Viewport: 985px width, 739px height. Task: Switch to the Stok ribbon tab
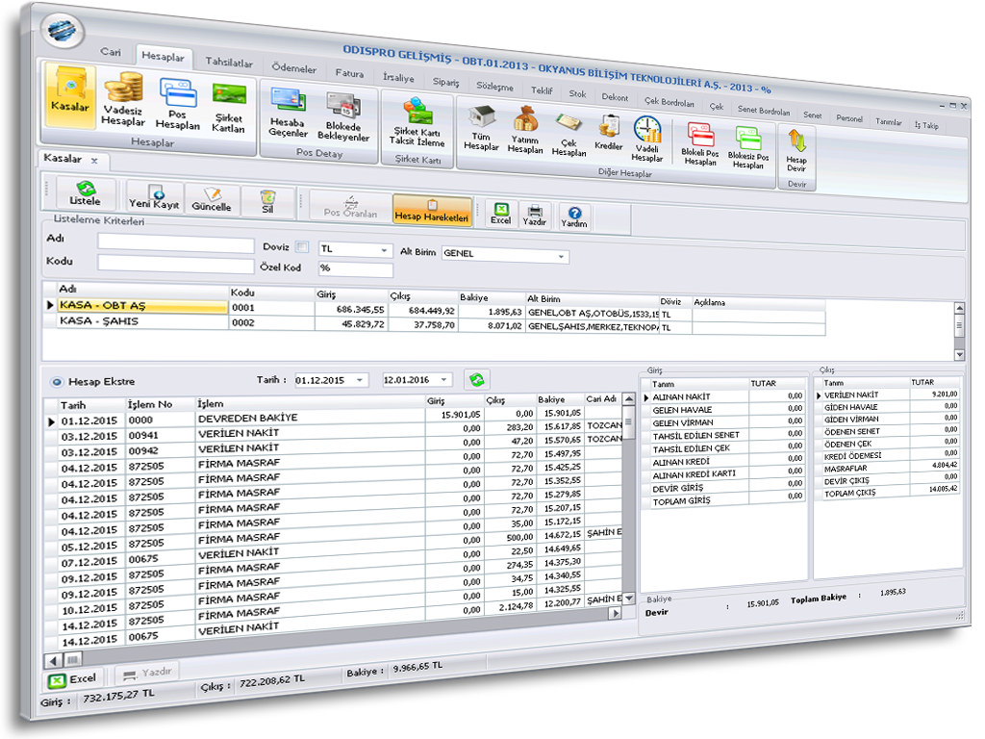[x=577, y=93]
